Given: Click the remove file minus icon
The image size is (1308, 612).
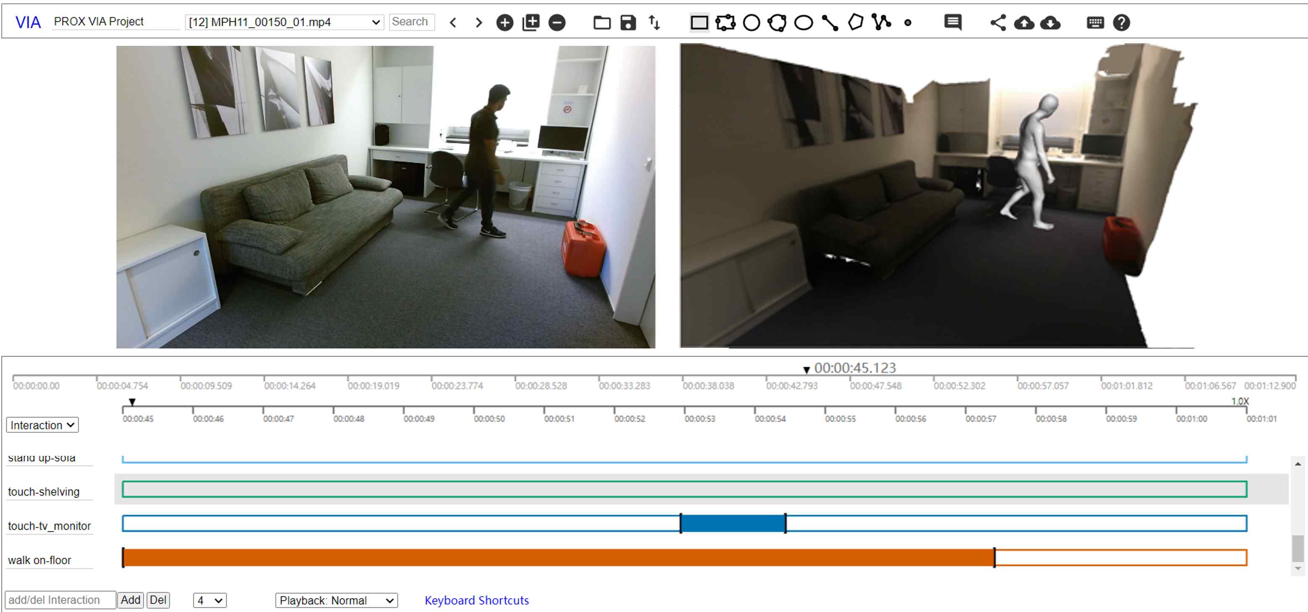Looking at the screenshot, I should [557, 23].
